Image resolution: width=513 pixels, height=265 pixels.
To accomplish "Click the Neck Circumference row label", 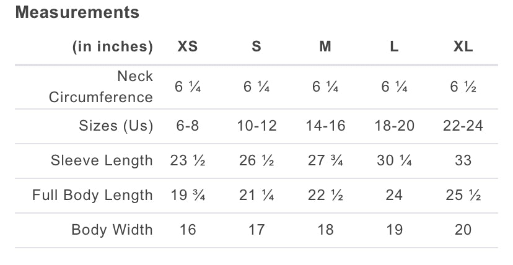I will coord(101,87).
